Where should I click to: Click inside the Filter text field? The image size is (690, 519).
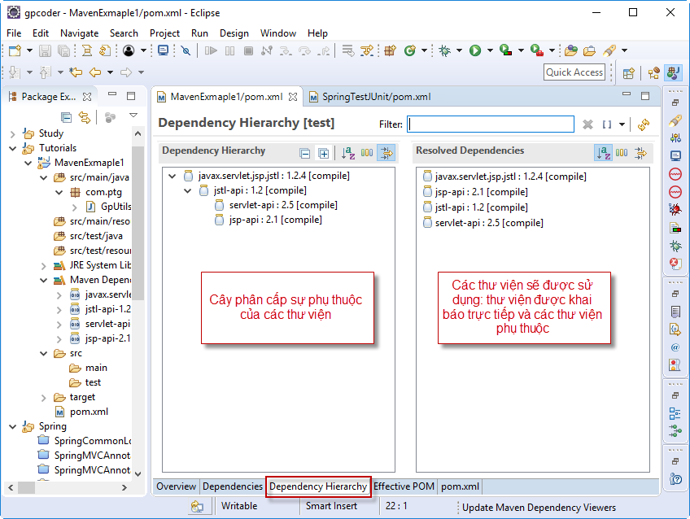point(490,124)
